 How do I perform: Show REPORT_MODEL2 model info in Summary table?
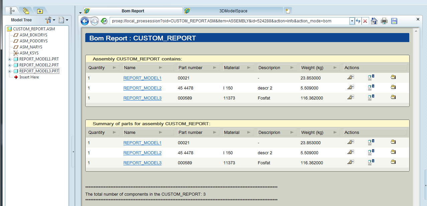coord(371,153)
